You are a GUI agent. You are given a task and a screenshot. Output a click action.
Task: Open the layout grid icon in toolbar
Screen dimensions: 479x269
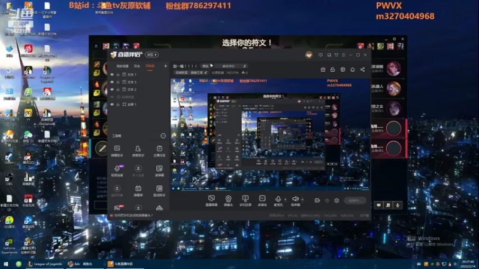click(342, 69)
